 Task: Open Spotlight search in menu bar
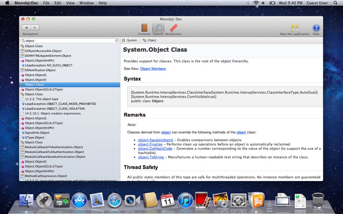click(x=335, y=3)
